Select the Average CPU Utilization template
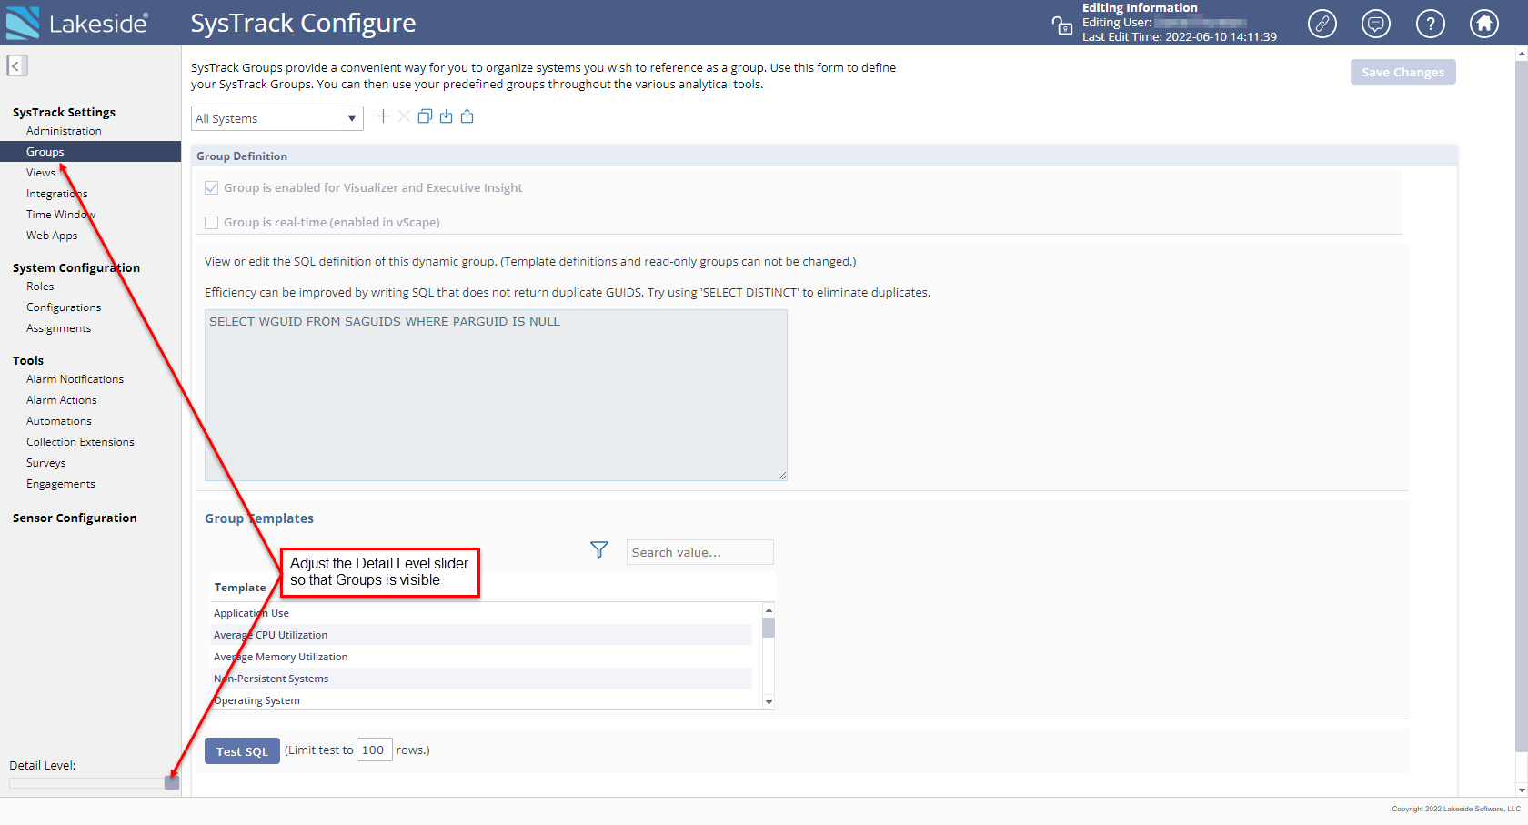Image resolution: width=1528 pixels, height=825 pixels. tap(481, 635)
